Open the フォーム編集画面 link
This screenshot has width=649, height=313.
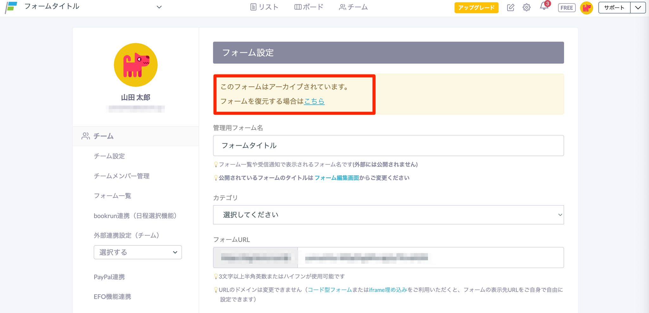pyautogui.click(x=337, y=178)
